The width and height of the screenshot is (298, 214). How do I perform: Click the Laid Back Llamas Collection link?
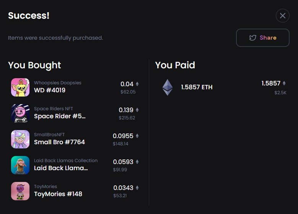[x=66, y=161]
